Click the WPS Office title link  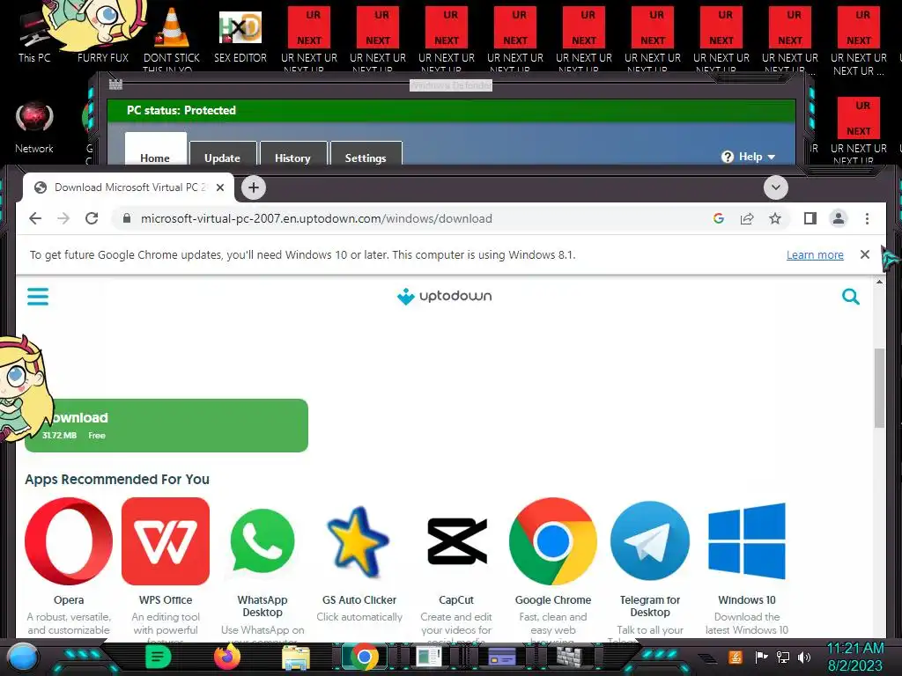click(166, 599)
